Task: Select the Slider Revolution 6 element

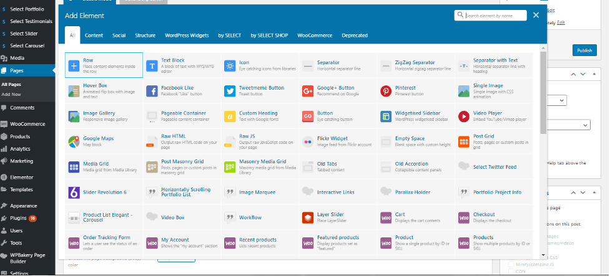Action: tap(104, 192)
